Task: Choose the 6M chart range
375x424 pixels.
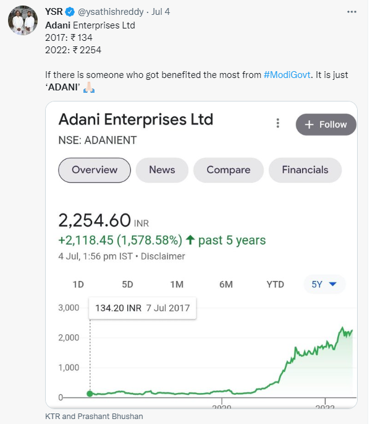Action: [226, 285]
